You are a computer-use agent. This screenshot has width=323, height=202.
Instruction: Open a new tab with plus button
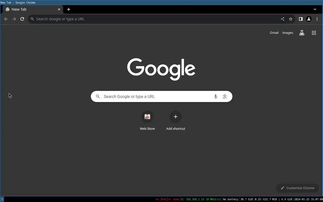coord(69,9)
